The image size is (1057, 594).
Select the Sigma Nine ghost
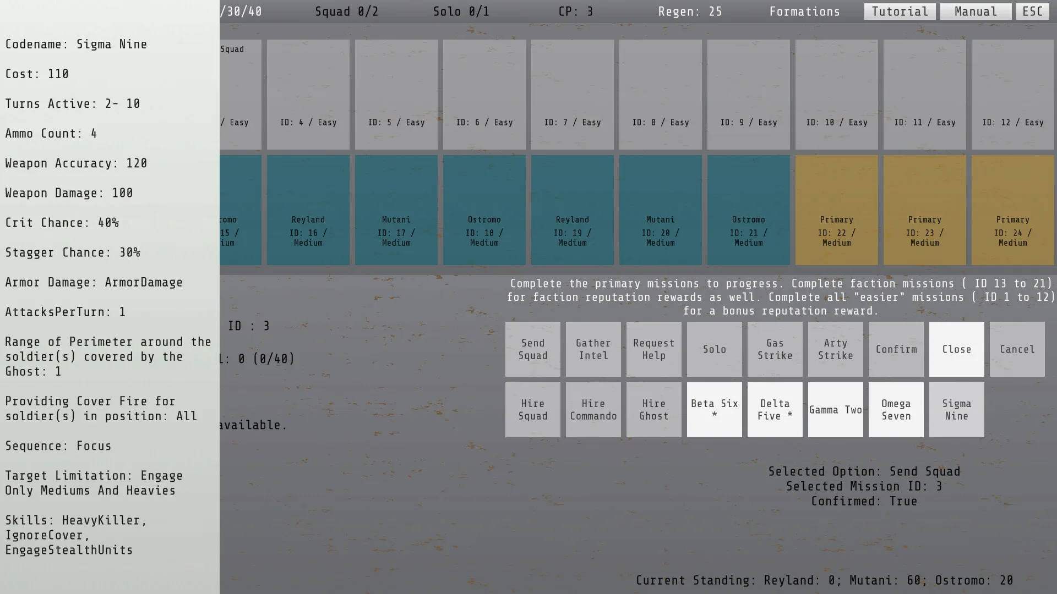957,410
